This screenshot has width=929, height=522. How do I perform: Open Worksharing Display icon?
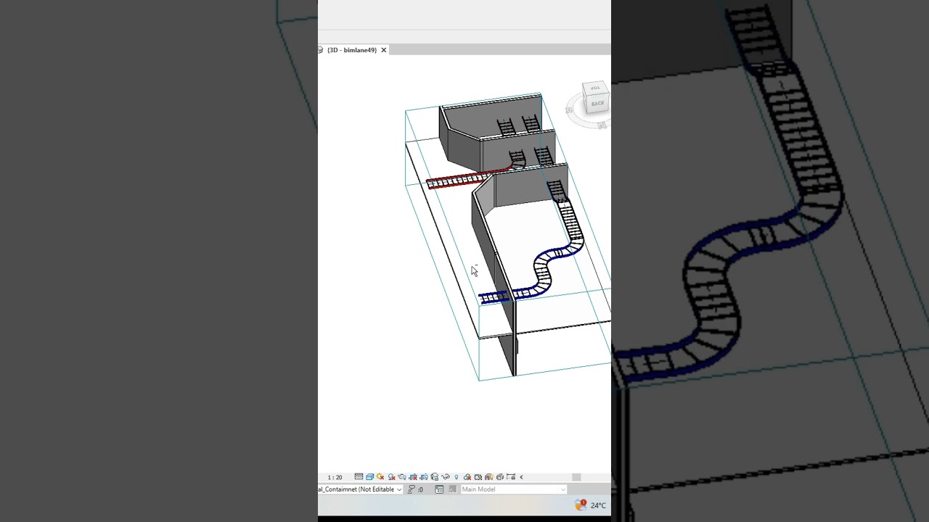467,476
